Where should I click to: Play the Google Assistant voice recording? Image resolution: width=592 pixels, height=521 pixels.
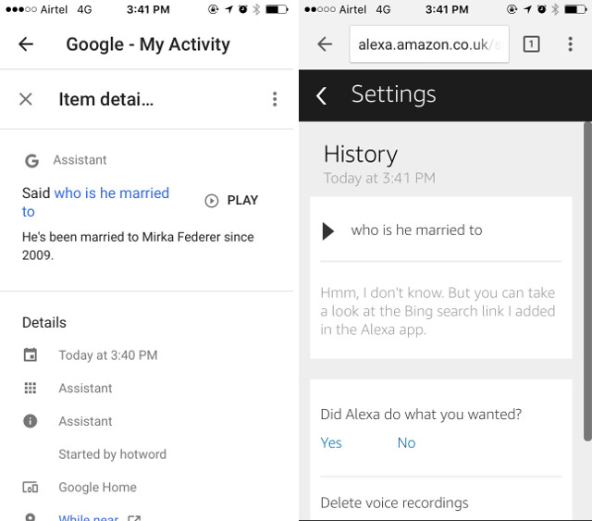click(x=231, y=200)
